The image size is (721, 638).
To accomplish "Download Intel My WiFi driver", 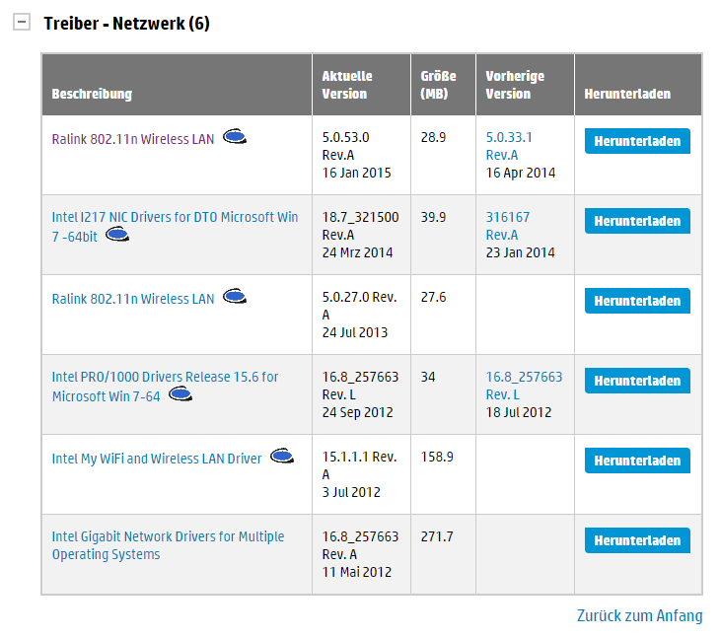I will tap(637, 461).
